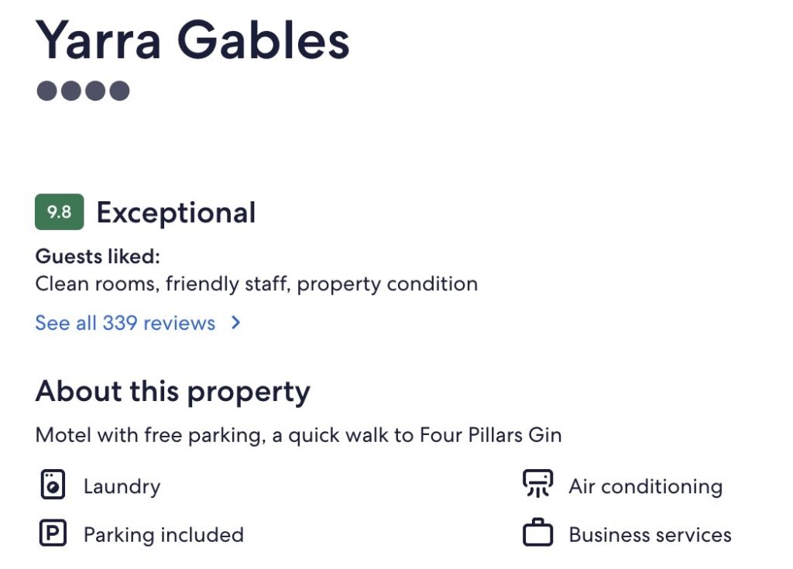This screenshot has height=569, width=793.
Task: Select the About this property heading
Action: 173,392
